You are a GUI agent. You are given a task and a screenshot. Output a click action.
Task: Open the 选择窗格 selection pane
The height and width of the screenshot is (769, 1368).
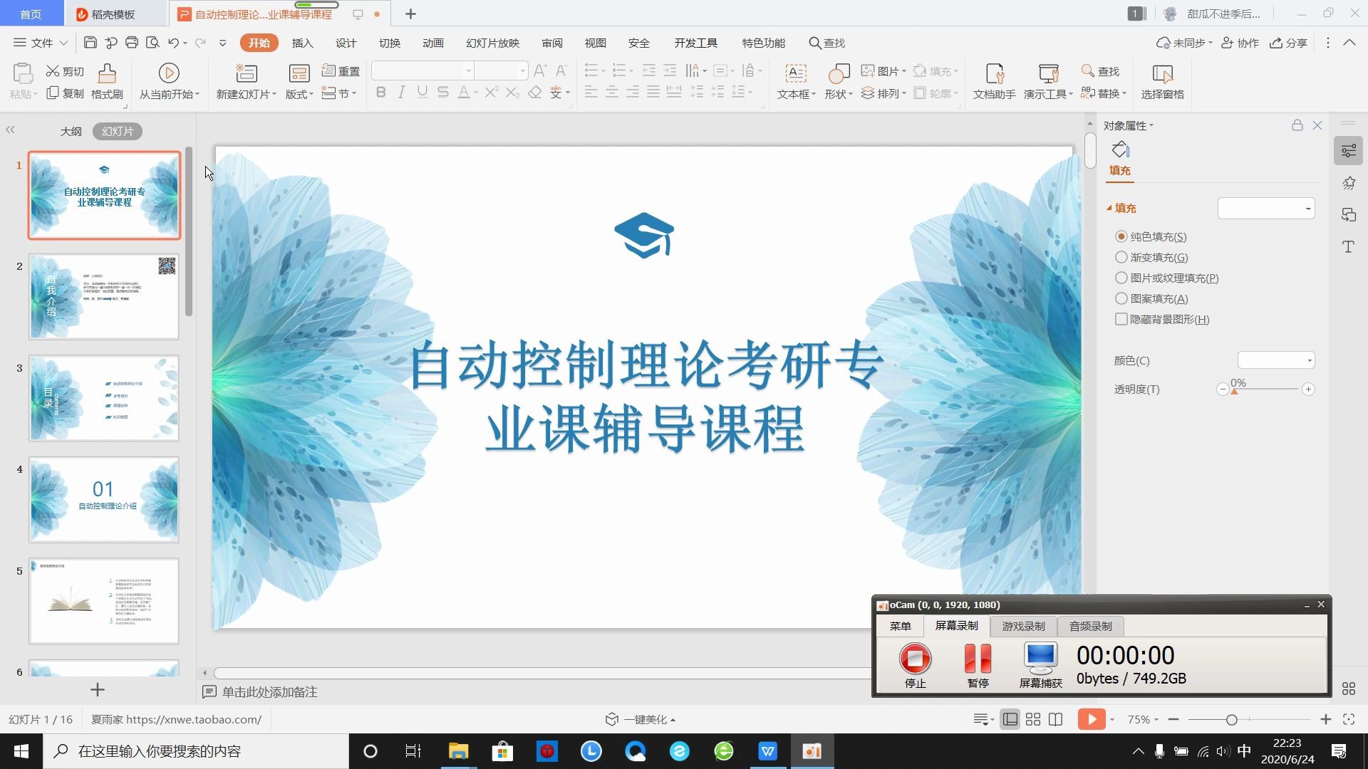tap(1162, 80)
